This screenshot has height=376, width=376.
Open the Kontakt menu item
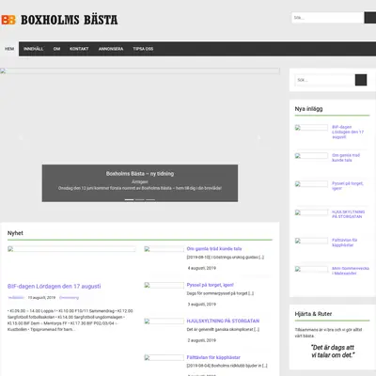point(79,49)
